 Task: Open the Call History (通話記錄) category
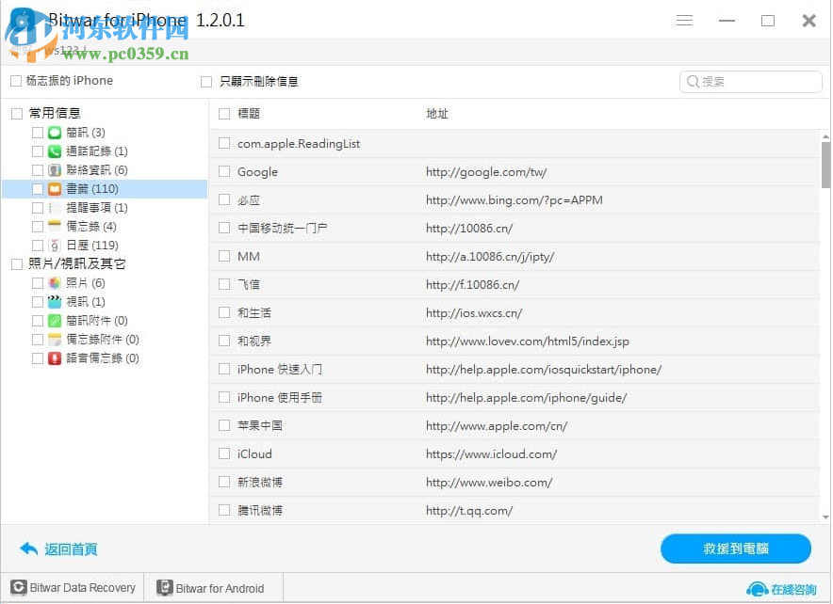[x=54, y=151]
